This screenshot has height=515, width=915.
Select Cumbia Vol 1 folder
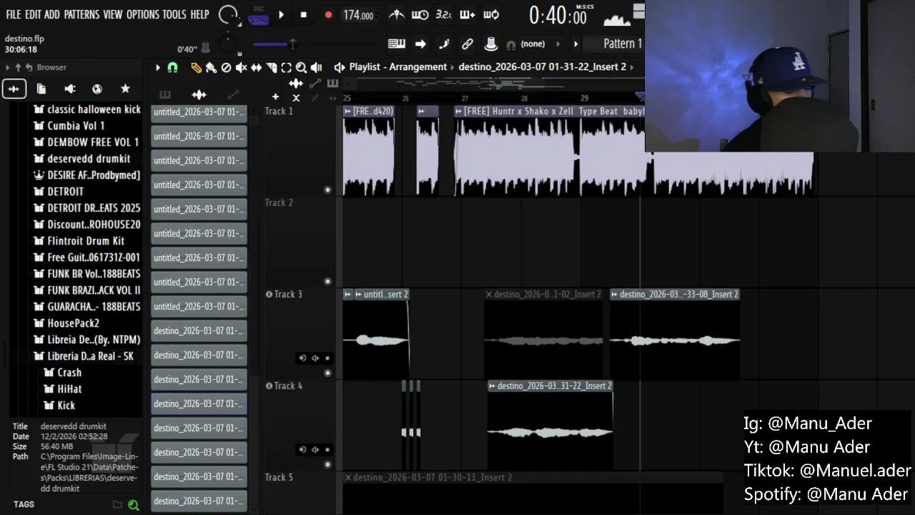pyautogui.click(x=69, y=126)
